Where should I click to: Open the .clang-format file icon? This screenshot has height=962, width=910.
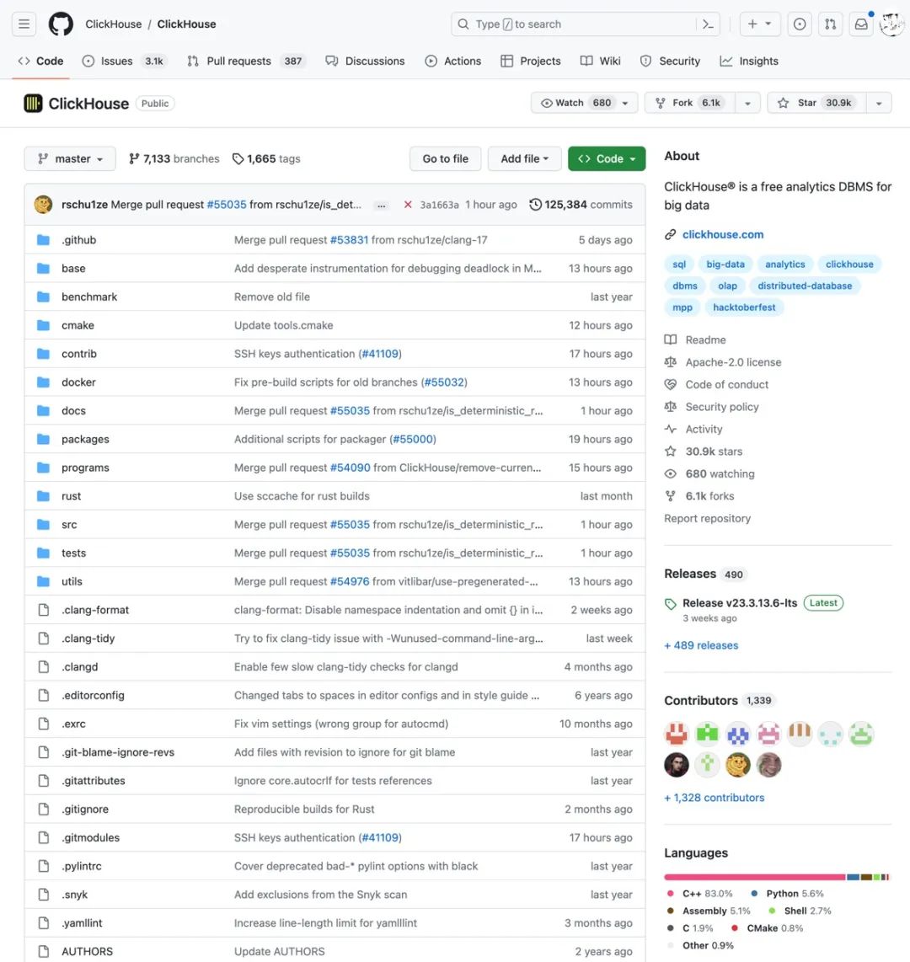coord(44,610)
